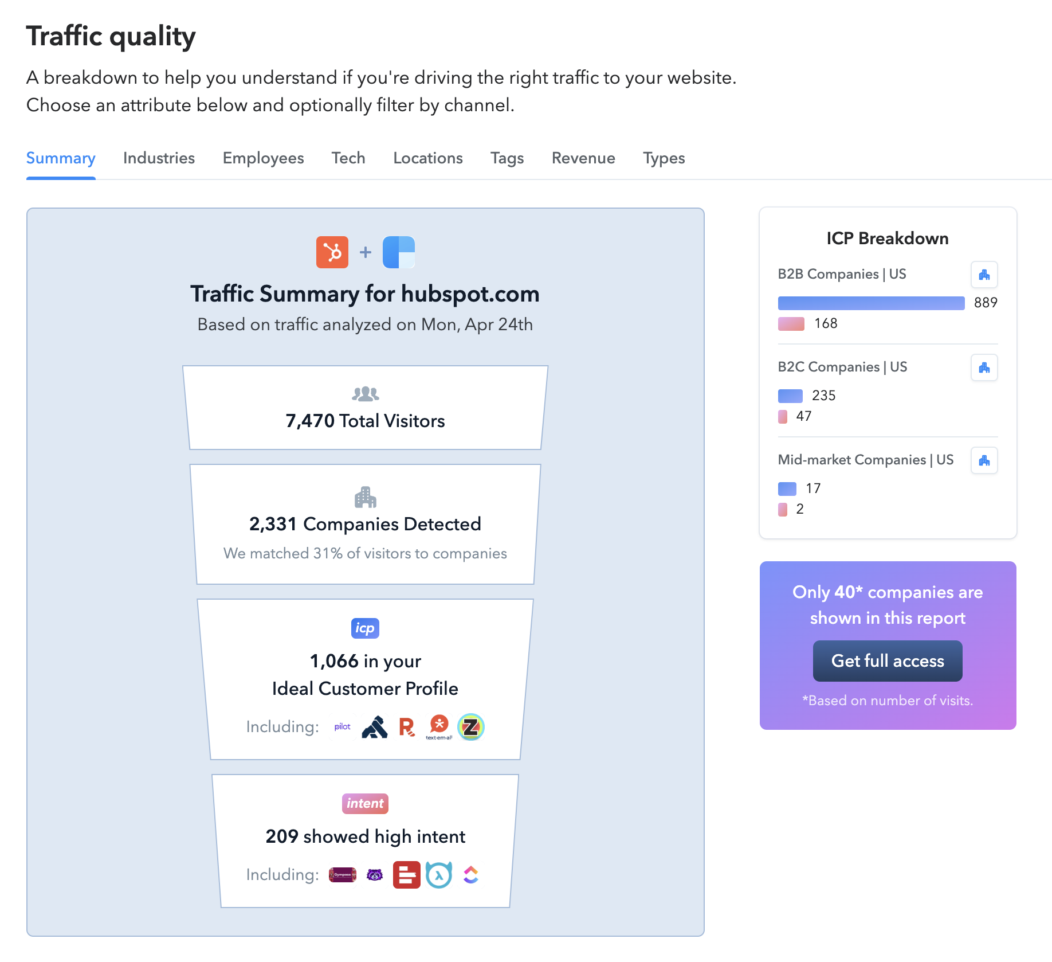This screenshot has width=1052, height=962.
Task: Switch to the Industries tab
Action: (158, 158)
